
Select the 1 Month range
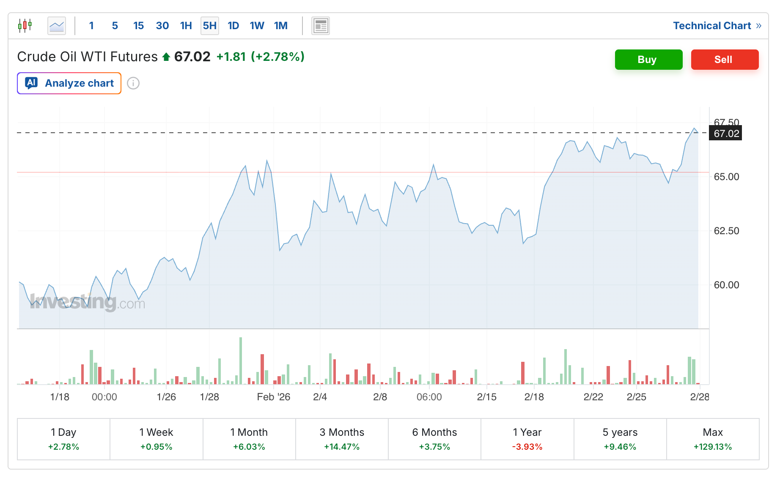coord(249,439)
